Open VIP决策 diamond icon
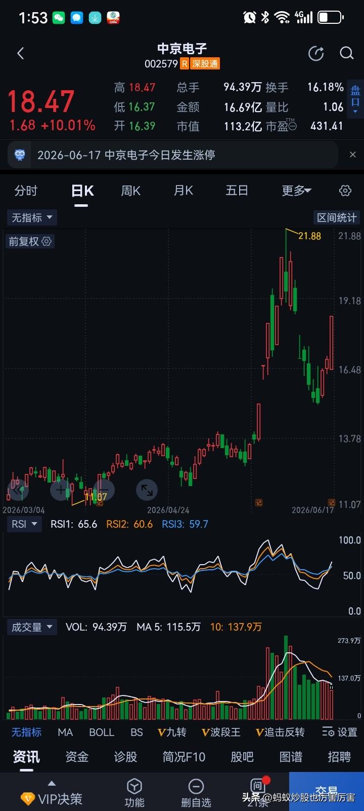The image size is (364, 811). tap(27, 799)
